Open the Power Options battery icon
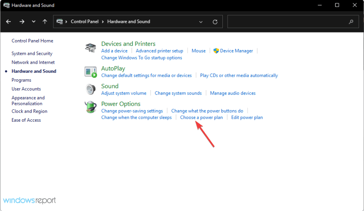Screen dimensions: 364x211 (90, 107)
